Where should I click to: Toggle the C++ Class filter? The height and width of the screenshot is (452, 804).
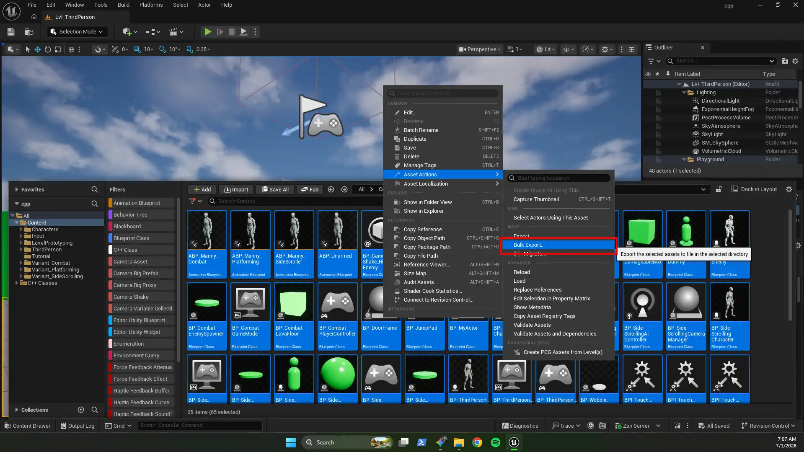coord(142,250)
